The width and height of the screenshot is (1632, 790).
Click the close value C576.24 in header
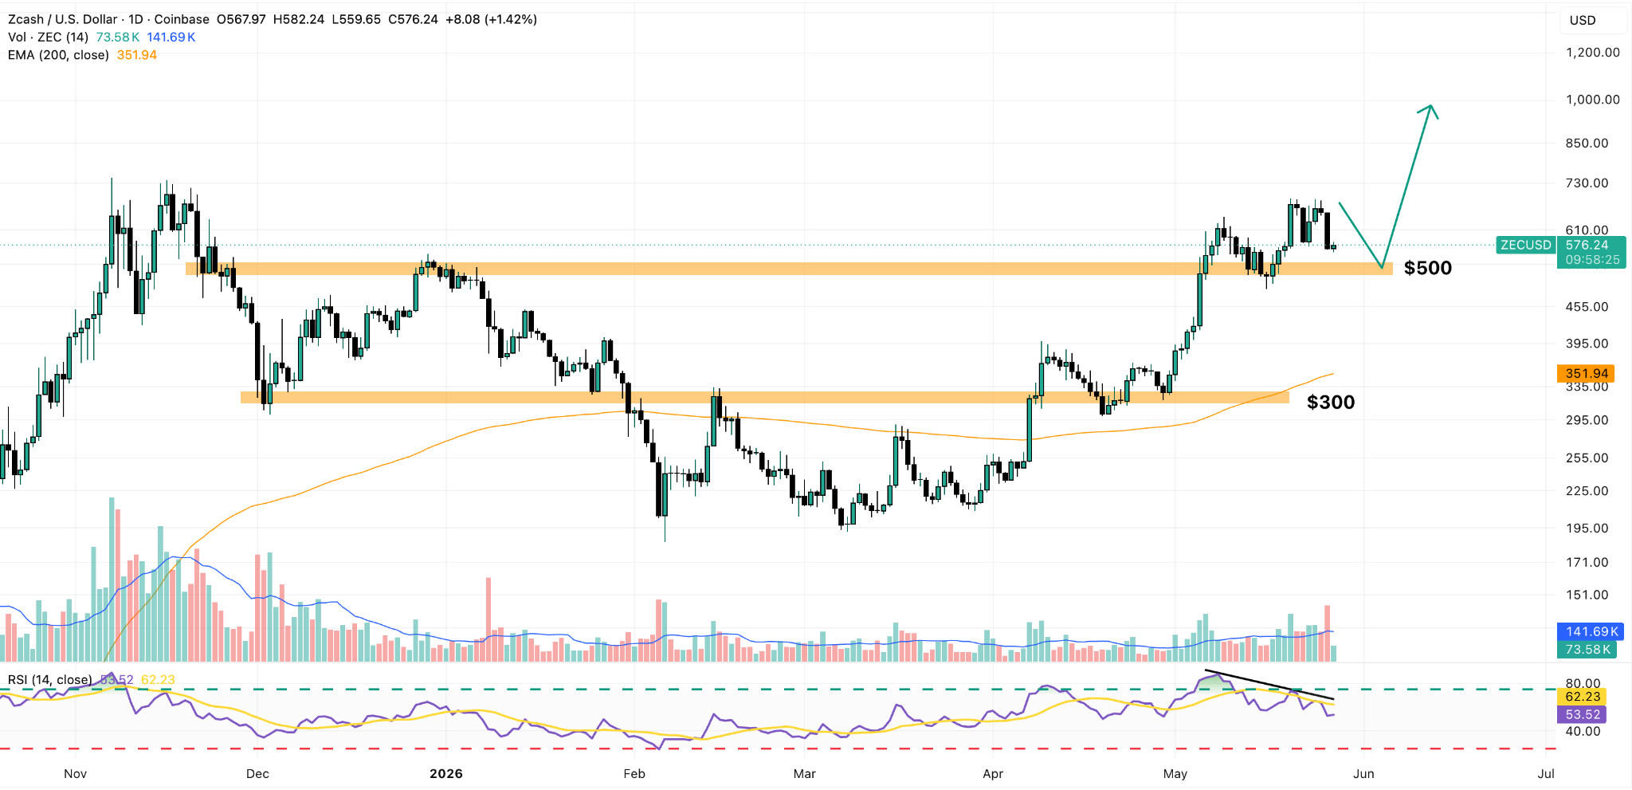click(413, 19)
